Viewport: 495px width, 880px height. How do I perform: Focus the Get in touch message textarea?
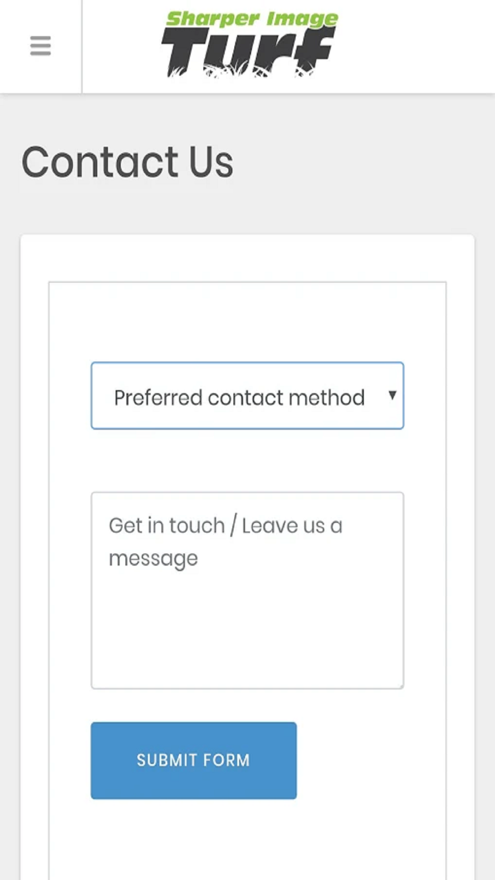pos(247,590)
